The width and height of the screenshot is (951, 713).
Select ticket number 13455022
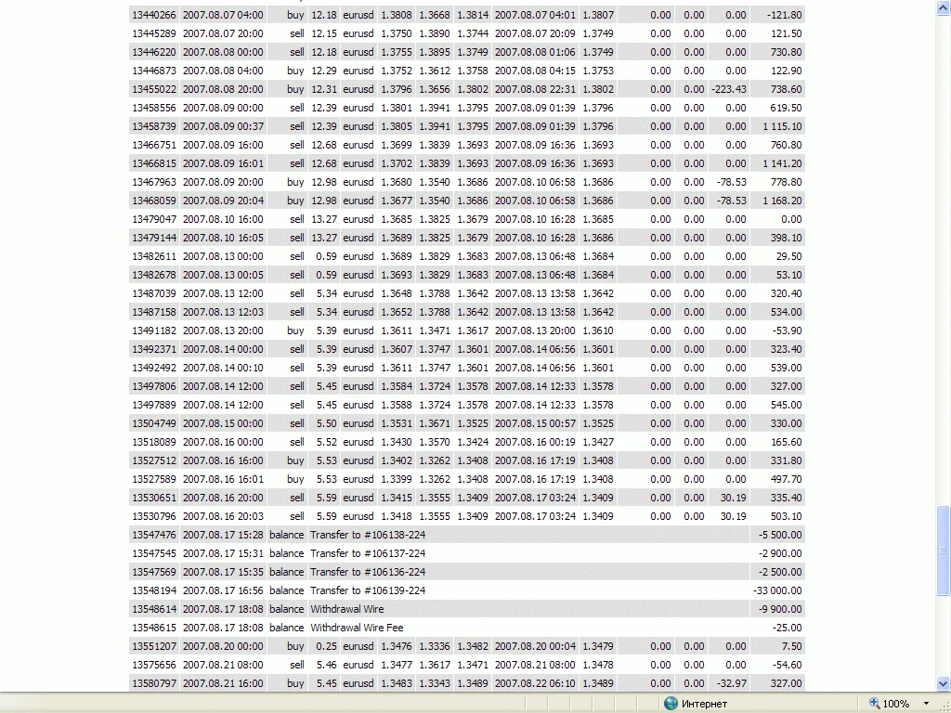click(154, 89)
